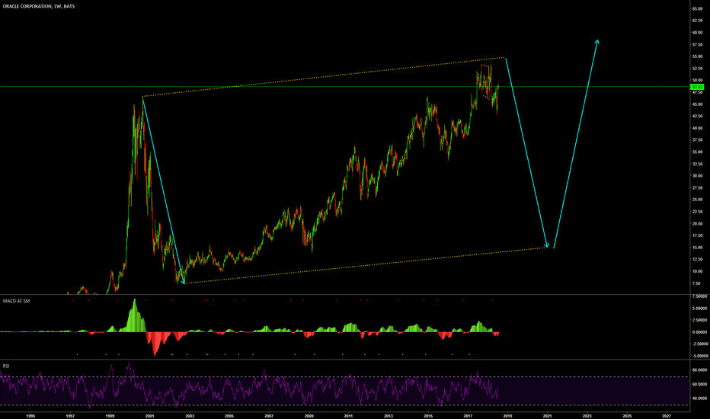710x419 pixels.
Task: Click the "60.00" price axis label
Action: (697, 33)
